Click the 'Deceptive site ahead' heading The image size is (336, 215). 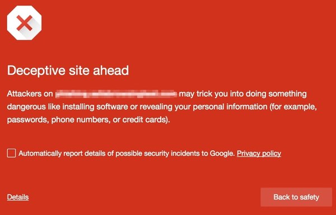pos(68,70)
